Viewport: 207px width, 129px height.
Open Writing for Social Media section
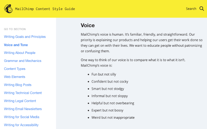coord(21,117)
